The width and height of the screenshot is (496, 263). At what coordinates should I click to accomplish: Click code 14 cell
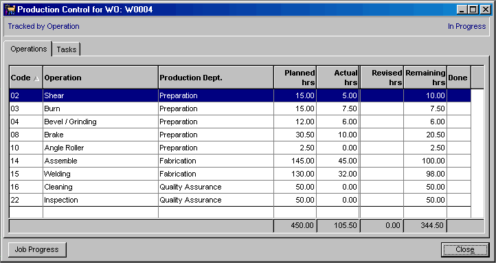point(26,161)
